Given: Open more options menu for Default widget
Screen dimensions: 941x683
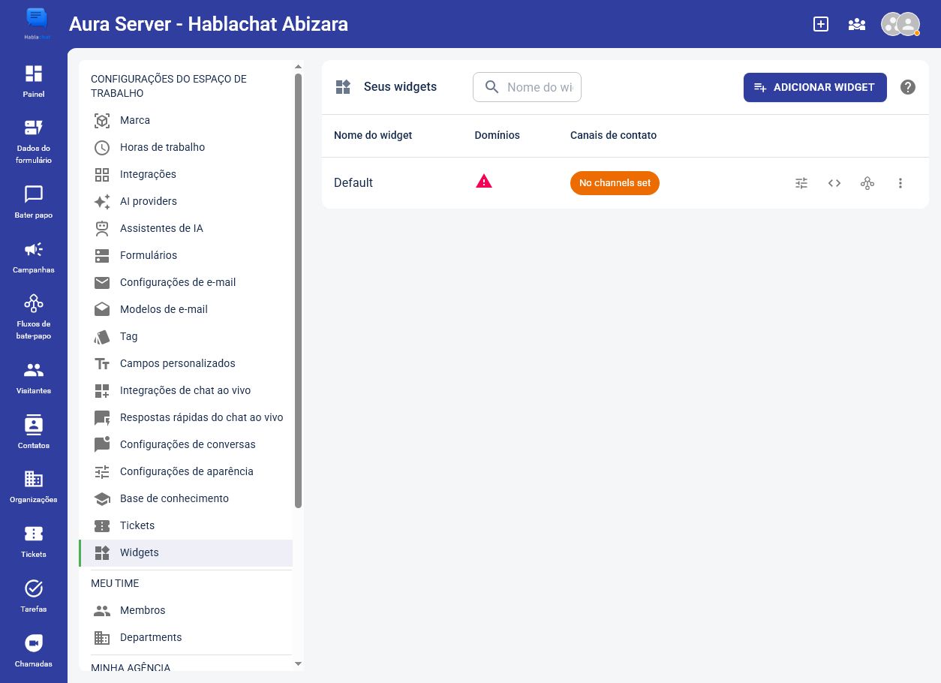Looking at the screenshot, I should pyautogui.click(x=900, y=183).
